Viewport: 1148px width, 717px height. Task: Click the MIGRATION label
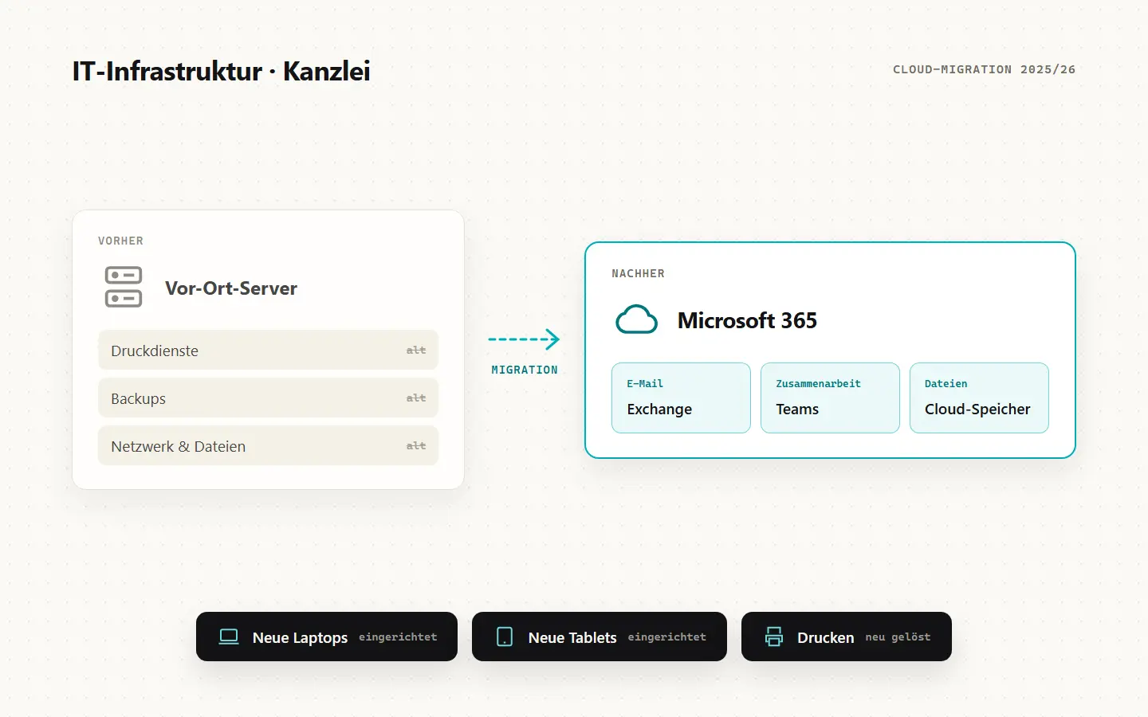click(x=525, y=370)
